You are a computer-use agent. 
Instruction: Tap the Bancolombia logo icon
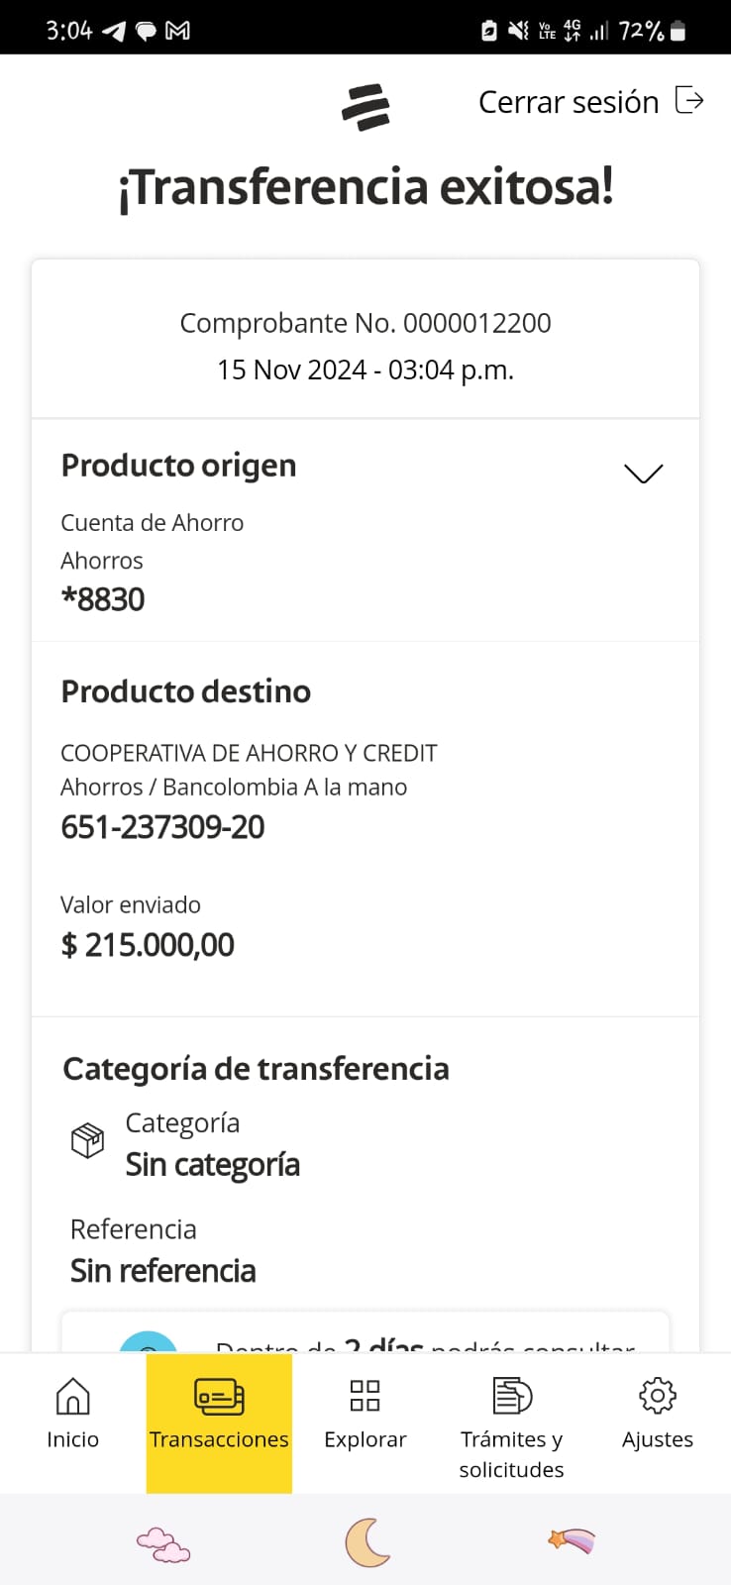pyautogui.click(x=365, y=107)
